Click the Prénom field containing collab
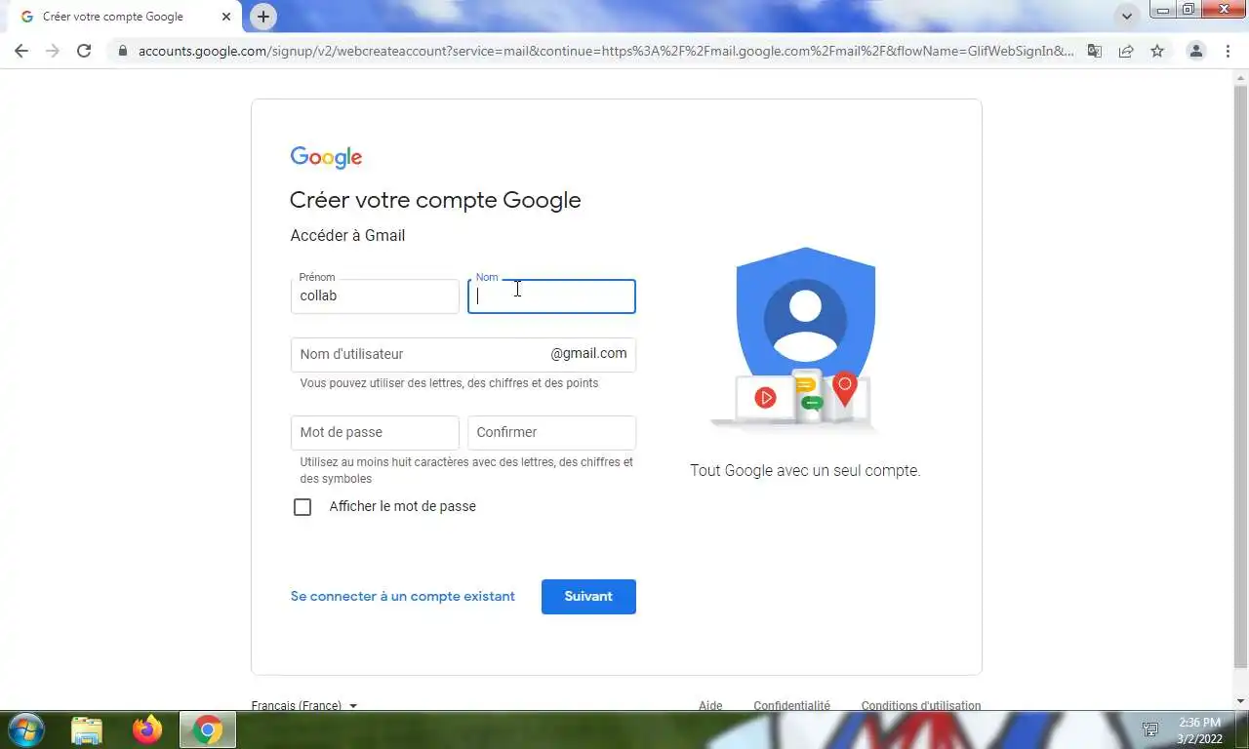Viewport: 1249px width, 749px height. (375, 296)
